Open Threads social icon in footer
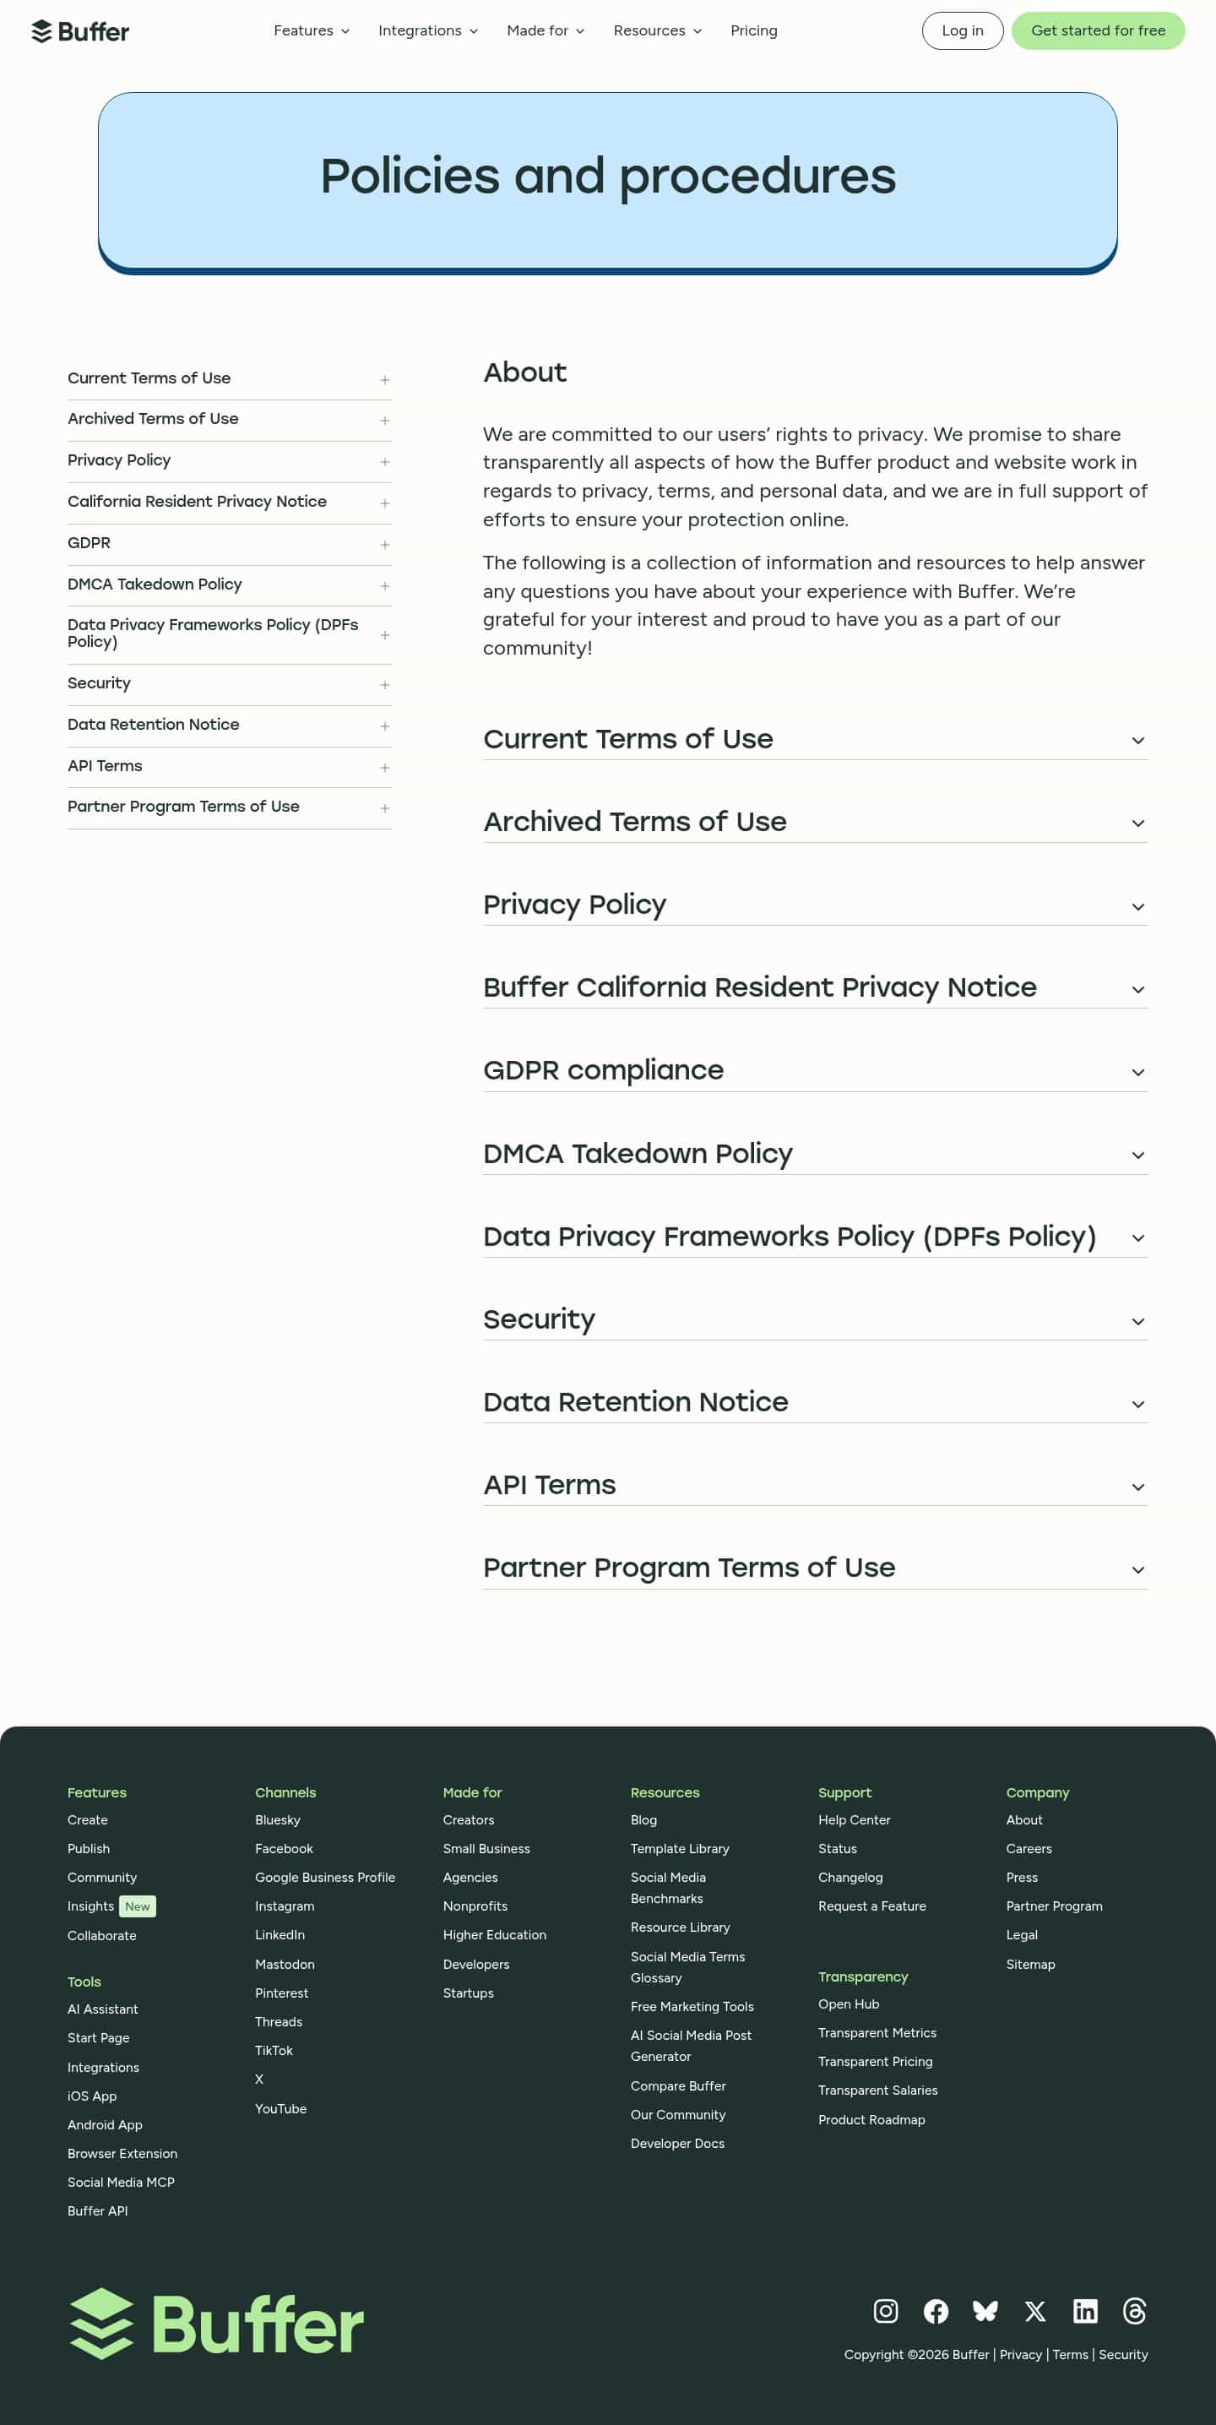 (x=1135, y=2311)
